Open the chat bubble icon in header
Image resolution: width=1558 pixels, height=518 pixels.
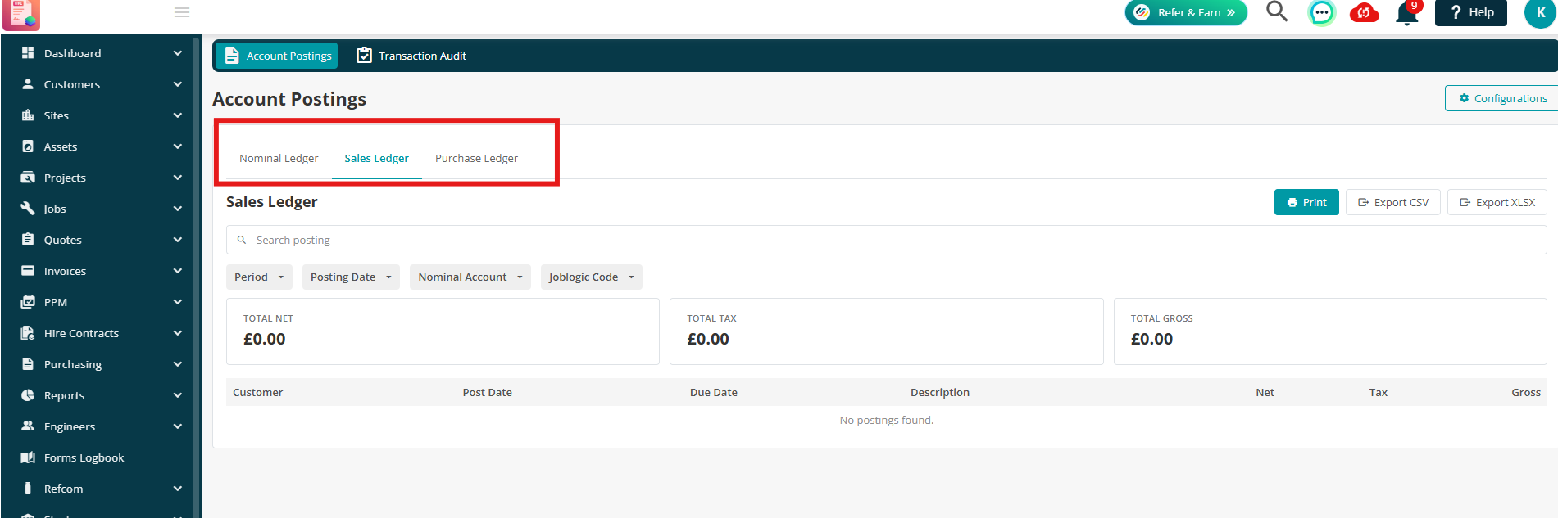coord(1321,12)
